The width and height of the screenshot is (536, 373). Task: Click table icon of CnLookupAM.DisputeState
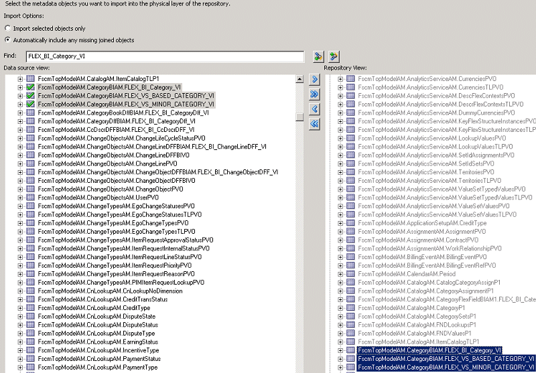point(30,316)
